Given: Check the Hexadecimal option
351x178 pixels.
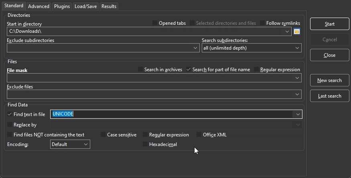Looking at the screenshot, I should point(145,144).
